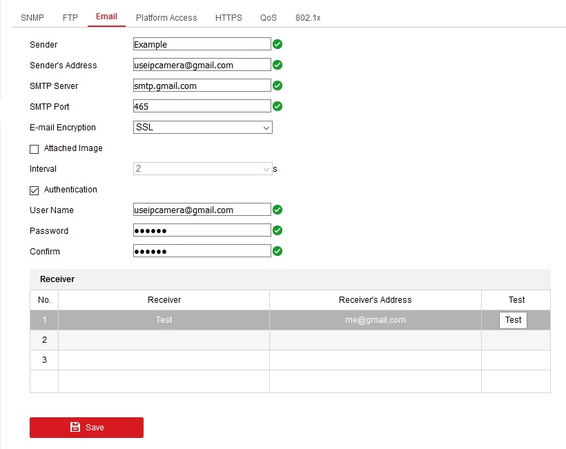
Task: Click green checkmark next to Confirm
Action: (277, 251)
